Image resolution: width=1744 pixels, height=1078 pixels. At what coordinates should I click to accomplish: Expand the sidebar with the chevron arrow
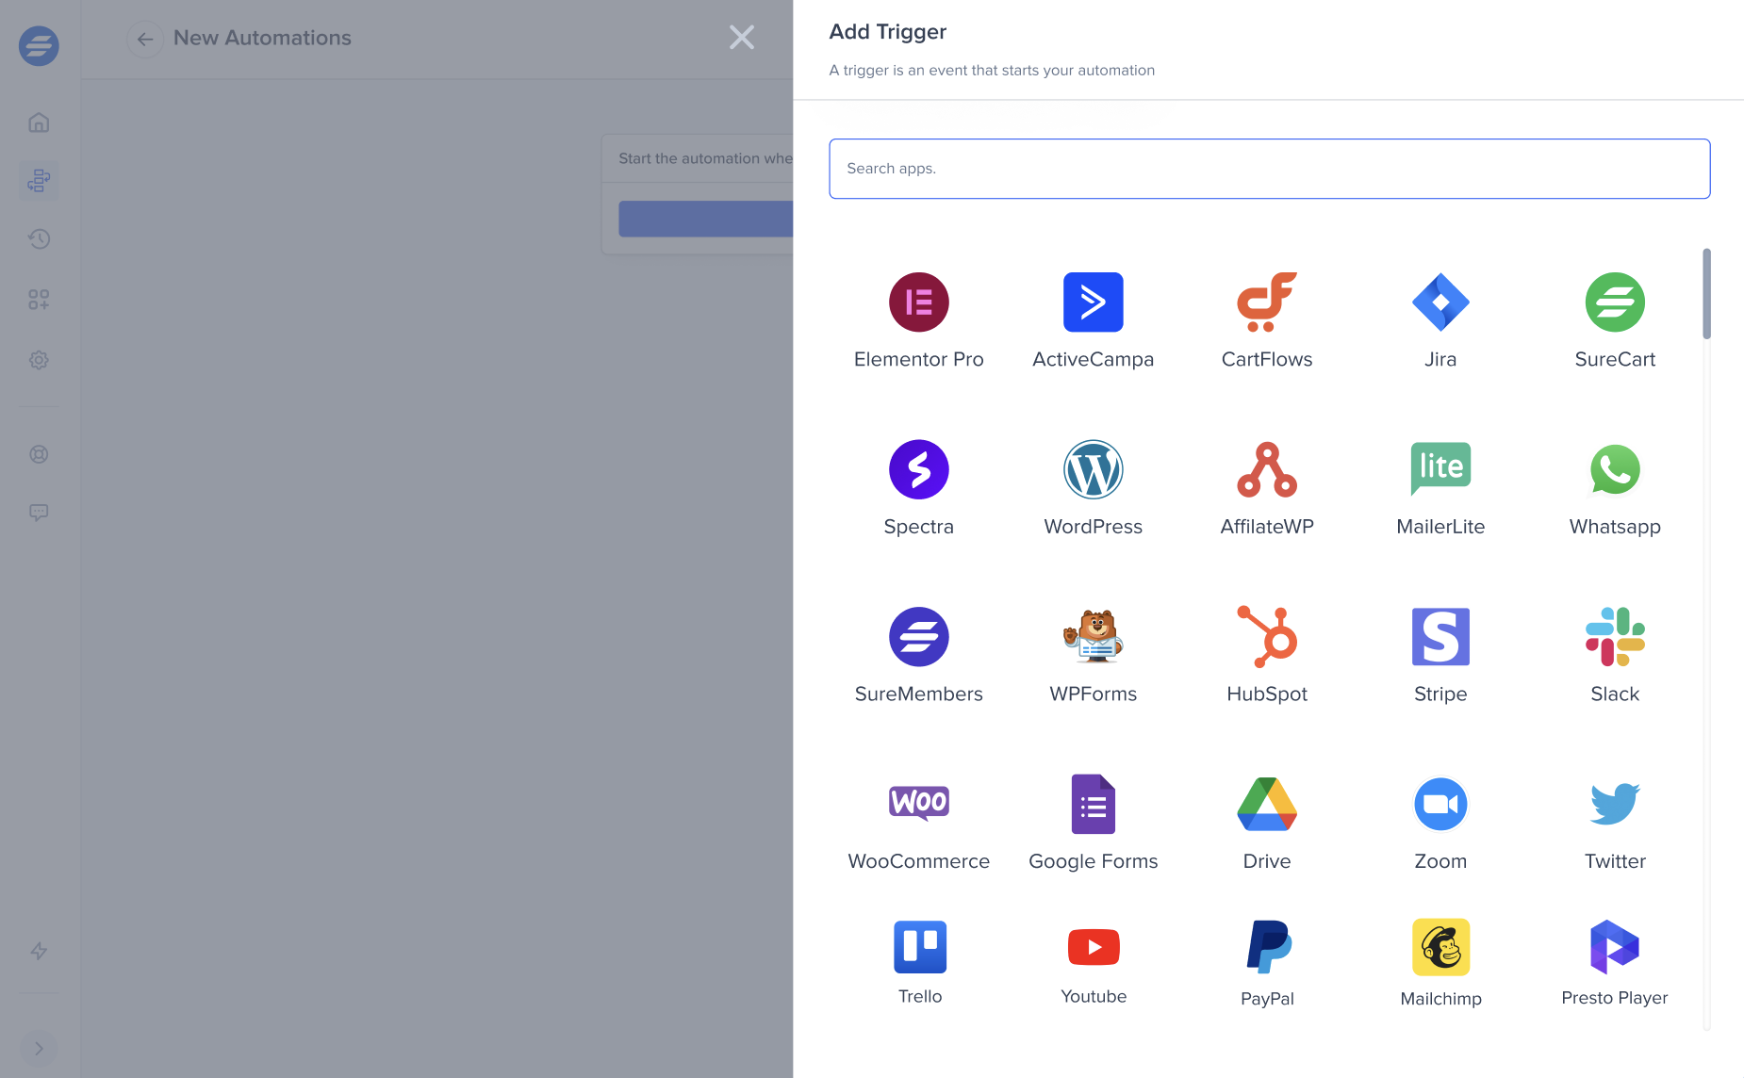pos(39,1048)
